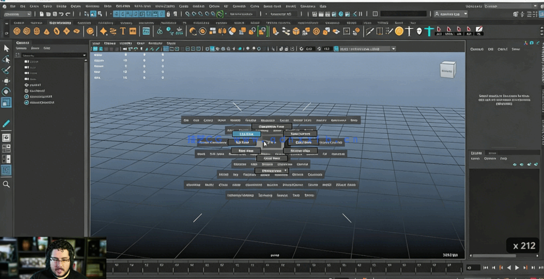Image resolution: width=544 pixels, height=279 pixels.
Task: Click the white skull mask shelf icon
Action: (419, 31)
